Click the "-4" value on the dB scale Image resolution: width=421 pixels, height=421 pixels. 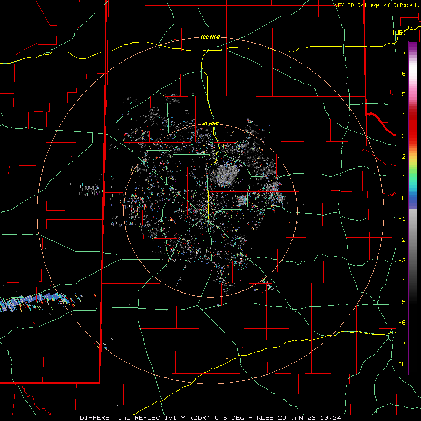point(402,281)
